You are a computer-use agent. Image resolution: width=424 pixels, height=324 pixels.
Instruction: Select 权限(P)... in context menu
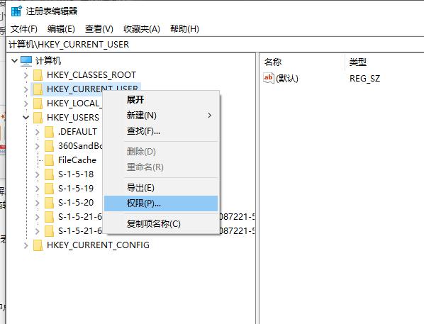(x=161, y=203)
